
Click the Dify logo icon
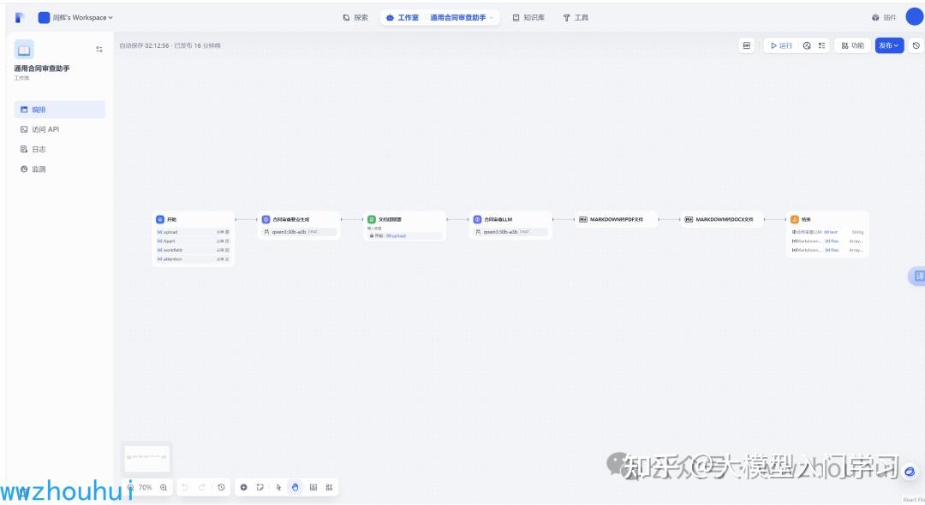tap(20, 18)
